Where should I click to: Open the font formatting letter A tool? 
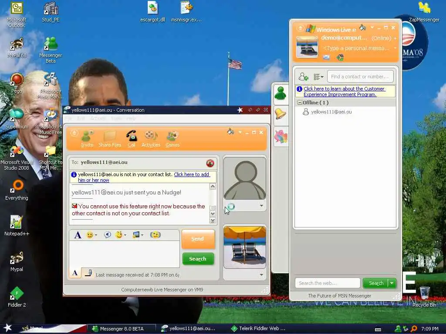[x=78, y=235]
